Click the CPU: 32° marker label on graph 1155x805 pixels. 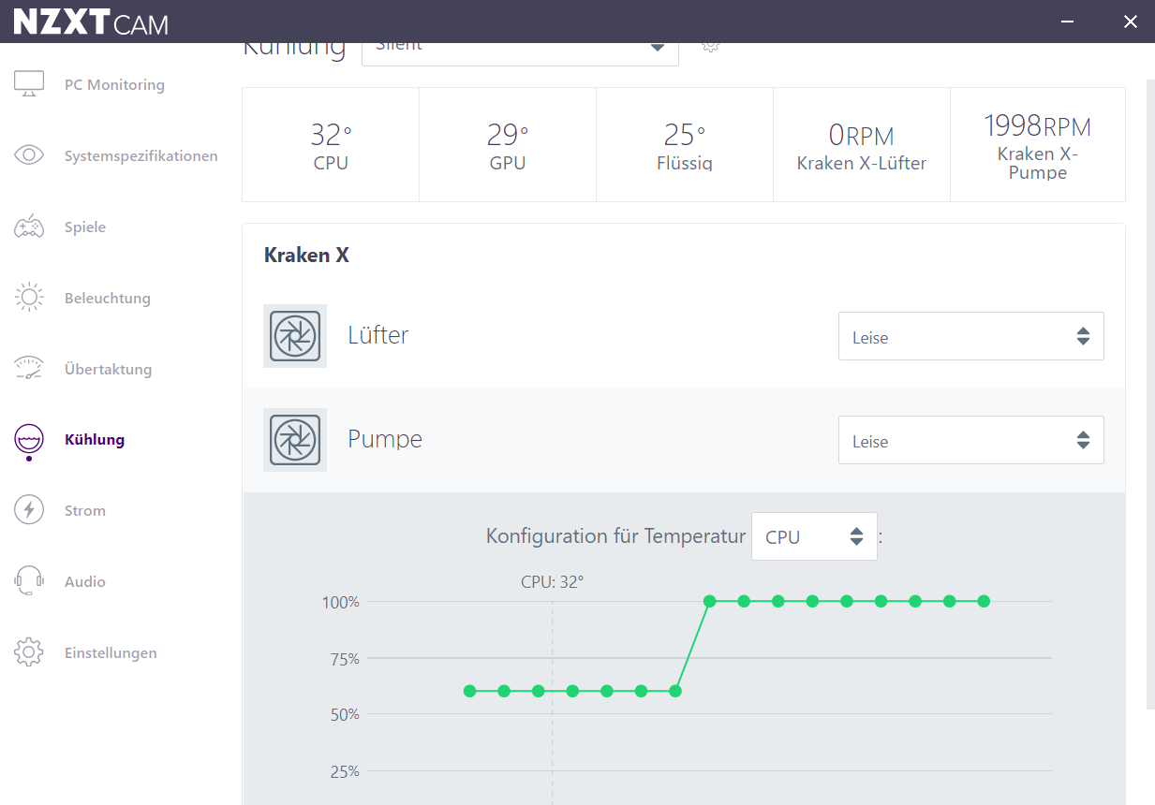552,581
